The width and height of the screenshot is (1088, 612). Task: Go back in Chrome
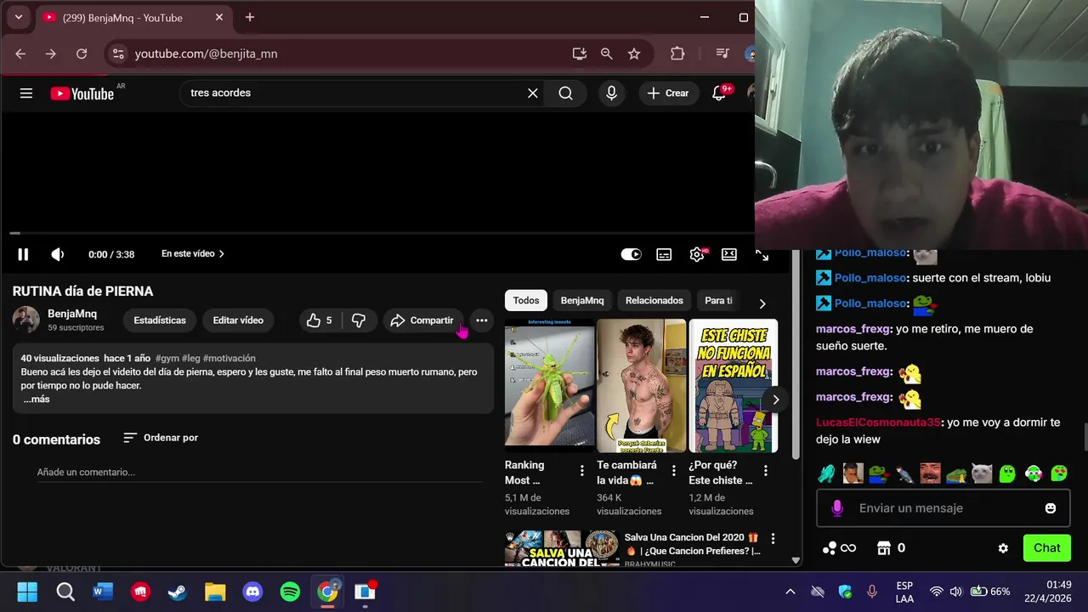20,54
